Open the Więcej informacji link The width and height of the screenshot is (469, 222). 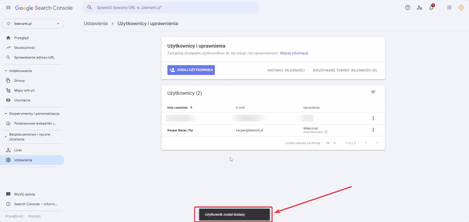294,53
